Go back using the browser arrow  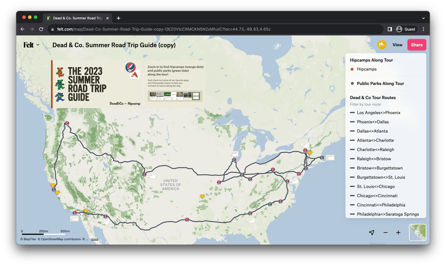(x=22, y=29)
